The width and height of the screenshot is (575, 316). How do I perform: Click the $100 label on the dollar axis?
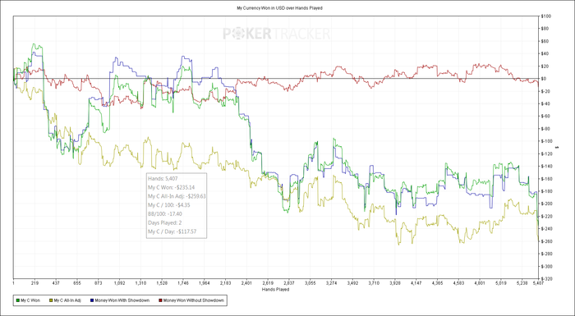(545, 16)
